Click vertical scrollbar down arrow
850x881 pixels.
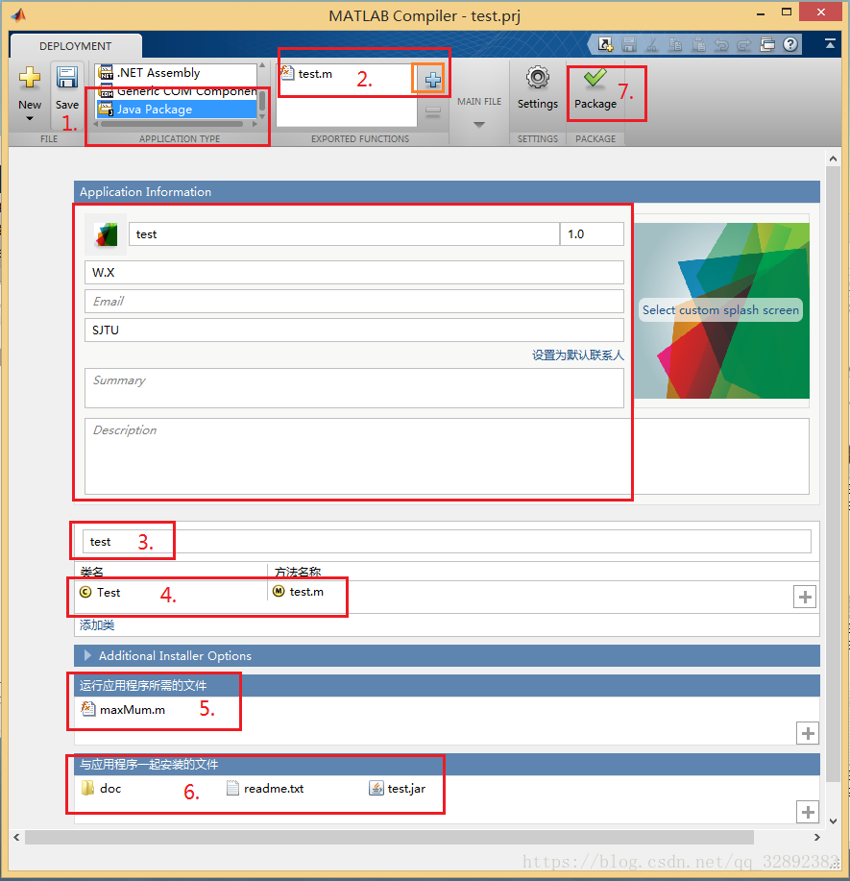[833, 820]
